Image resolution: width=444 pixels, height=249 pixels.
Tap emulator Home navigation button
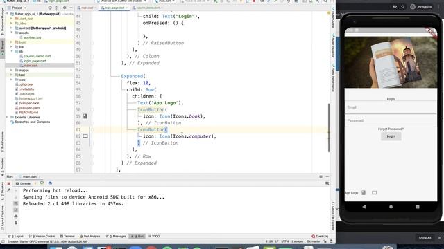tap(391, 207)
